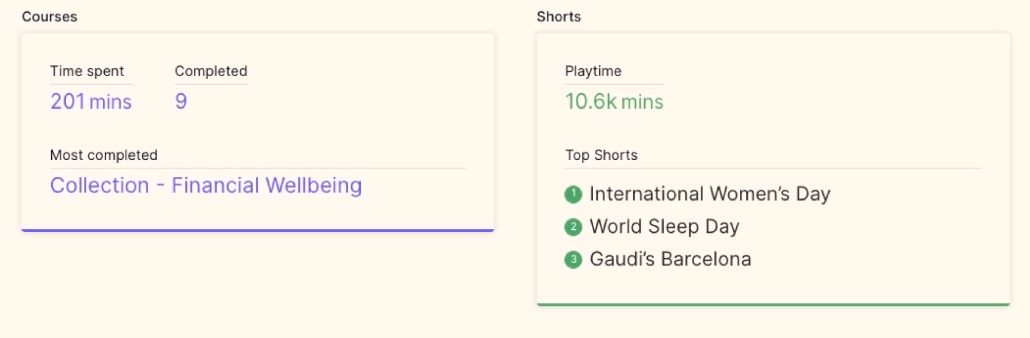The height and width of the screenshot is (338, 1030).
Task: Click the 201 mins time spent value
Action: [x=91, y=102]
